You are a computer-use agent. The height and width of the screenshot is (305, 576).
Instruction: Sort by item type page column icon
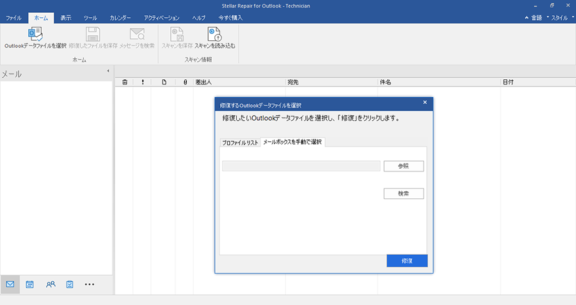164,82
